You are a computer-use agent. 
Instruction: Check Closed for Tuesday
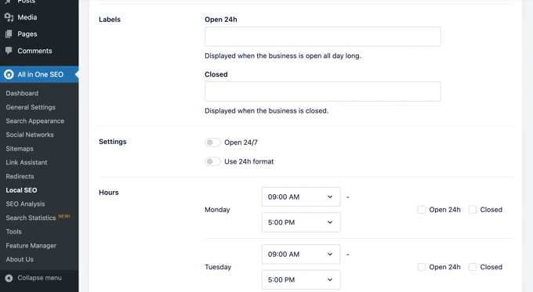pyautogui.click(x=473, y=267)
